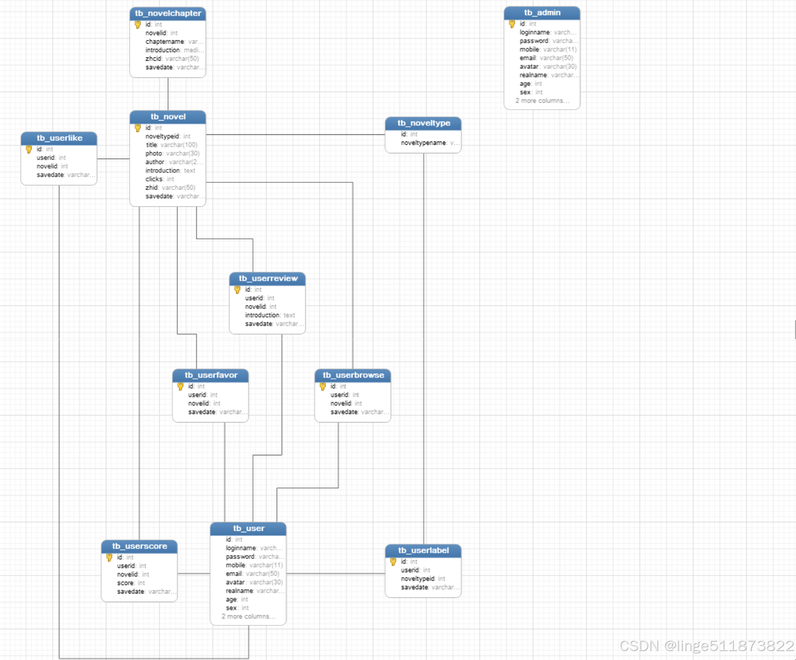
Task: Select the novelid column in tb_userreview
Action: click(x=260, y=307)
